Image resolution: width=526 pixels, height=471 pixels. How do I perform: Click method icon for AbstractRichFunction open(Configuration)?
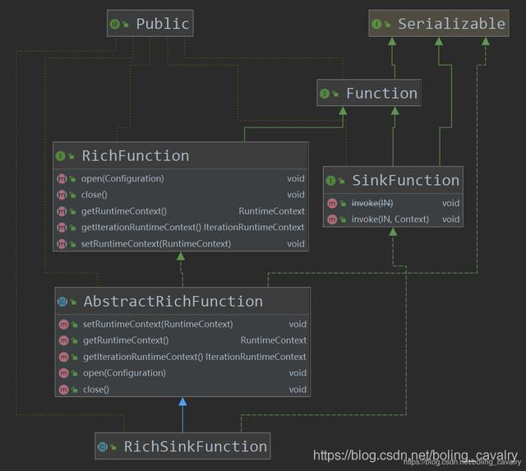pos(64,373)
